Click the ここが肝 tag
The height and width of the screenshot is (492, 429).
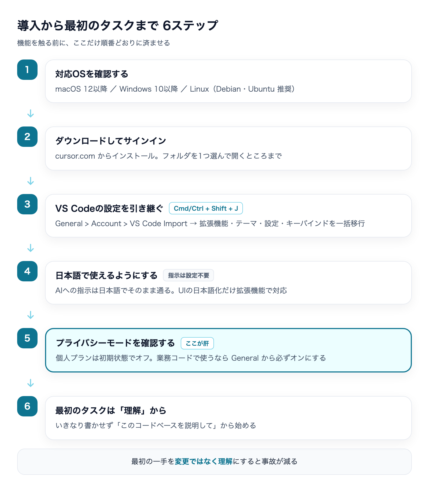coord(197,343)
